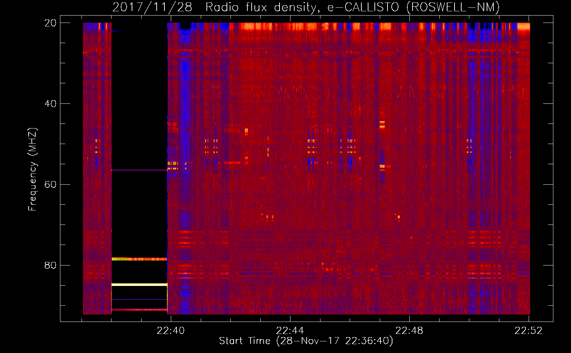
Task: Click the 'Start Time (28-Nov-17 22:36:40)' axis label
Action: (x=306, y=341)
